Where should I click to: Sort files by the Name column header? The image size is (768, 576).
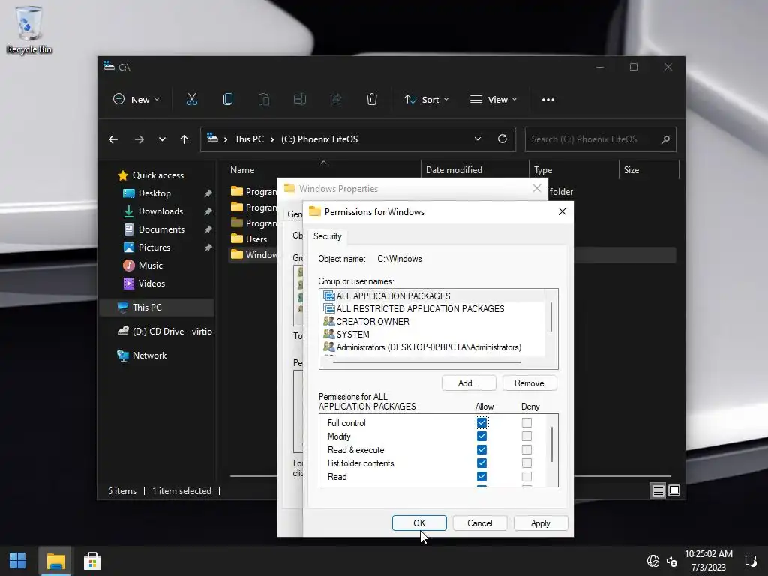click(323, 170)
